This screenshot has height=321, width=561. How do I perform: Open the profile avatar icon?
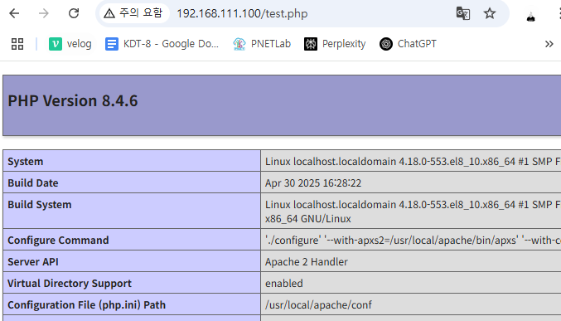530,16
